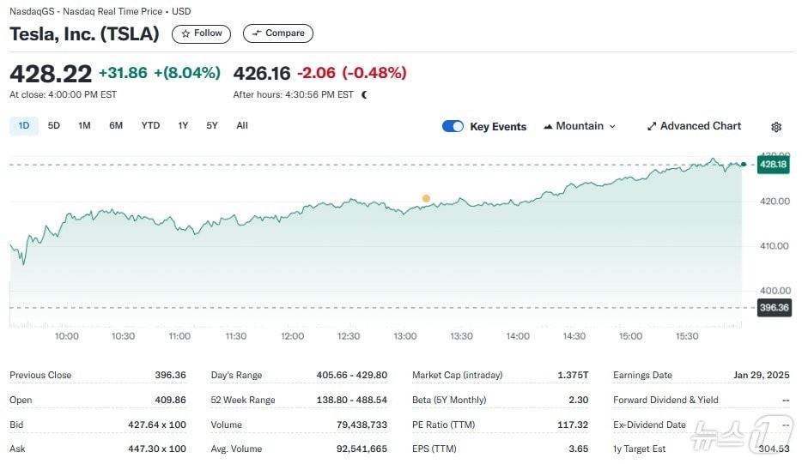The height and width of the screenshot is (464, 802).
Task: Select the YTD range tab
Action: 150,125
